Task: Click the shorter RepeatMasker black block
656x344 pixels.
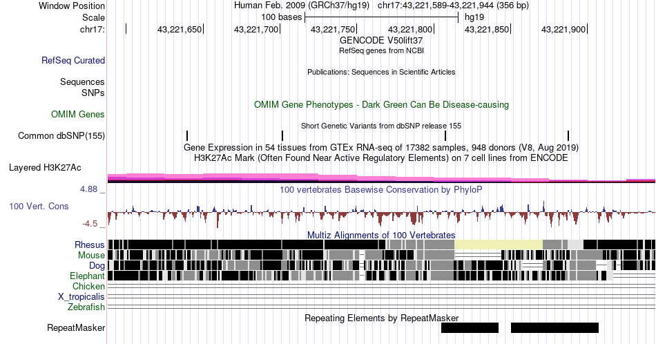Action: (x=470, y=327)
